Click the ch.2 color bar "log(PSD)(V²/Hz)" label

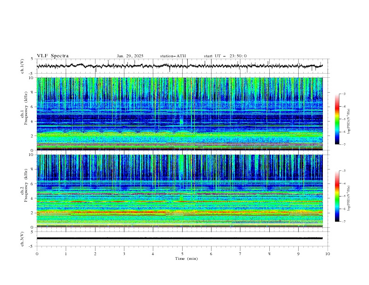click(349, 198)
